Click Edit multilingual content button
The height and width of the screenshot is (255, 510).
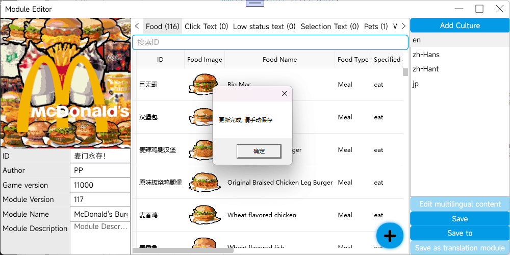(x=460, y=204)
